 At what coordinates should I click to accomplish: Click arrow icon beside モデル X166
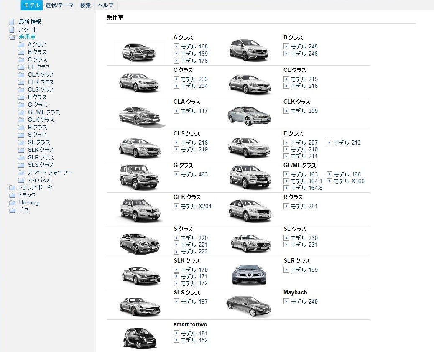pyautogui.click(x=329, y=181)
